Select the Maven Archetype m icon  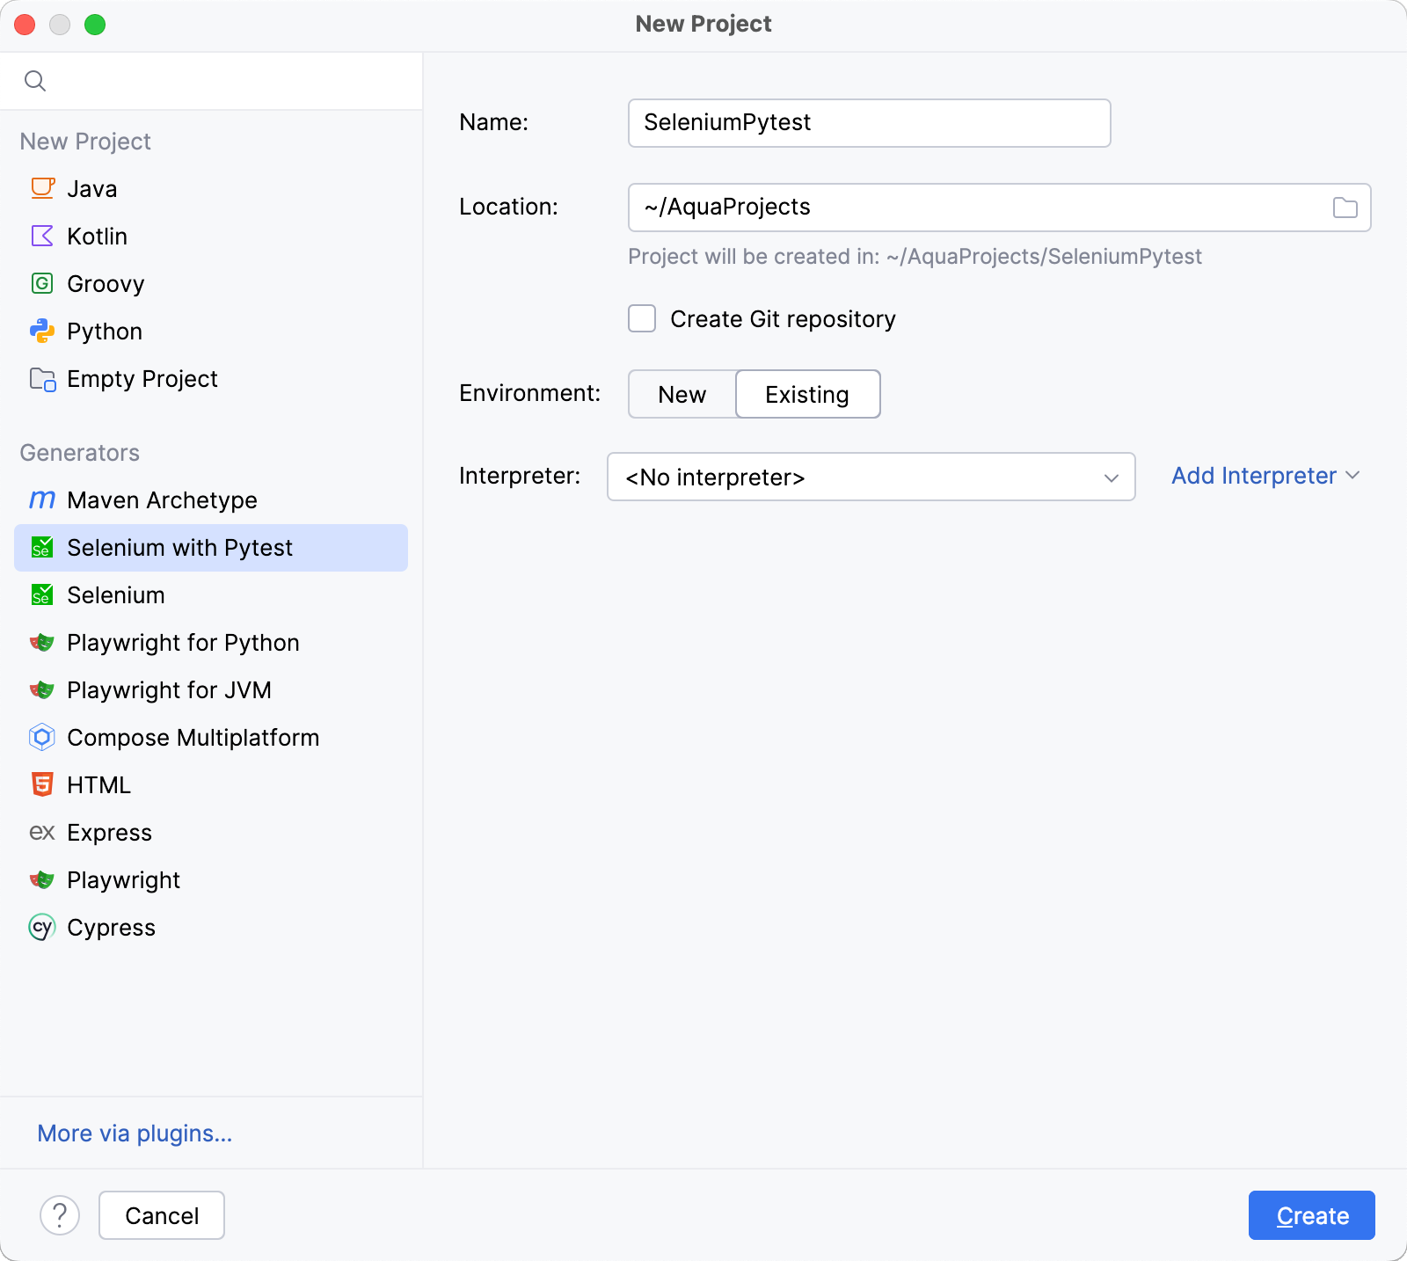[x=42, y=499]
